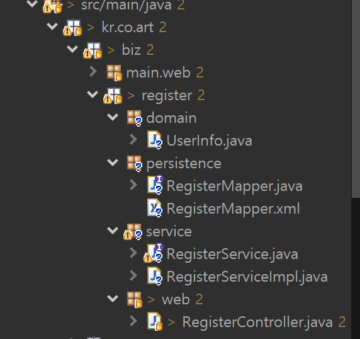
Task: Collapse the web package
Action: (113, 298)
